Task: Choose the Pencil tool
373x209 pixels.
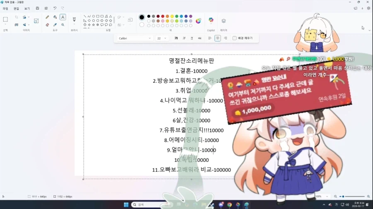Action: pos(47,17)
